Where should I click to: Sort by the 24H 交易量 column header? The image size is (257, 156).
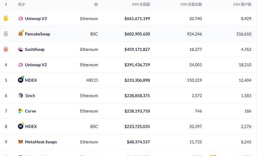tap(141, 4)
